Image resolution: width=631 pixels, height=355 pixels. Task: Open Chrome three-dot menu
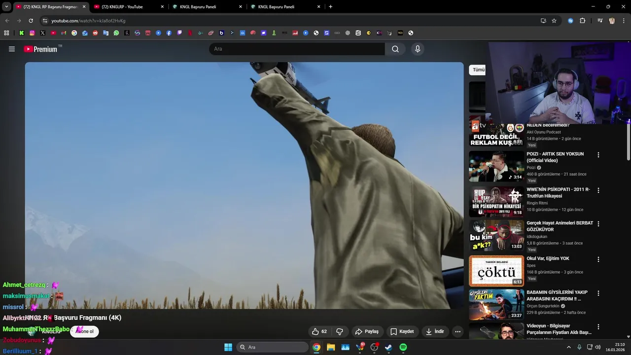(x=623, y=21)
